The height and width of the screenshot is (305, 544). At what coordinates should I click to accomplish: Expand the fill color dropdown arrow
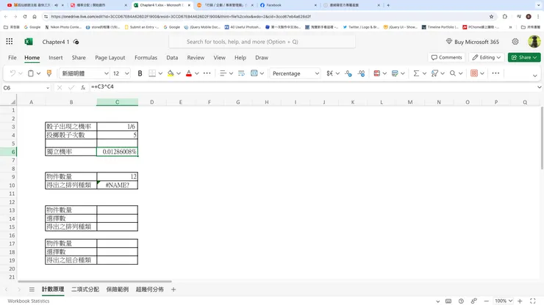tap(179, 73)
